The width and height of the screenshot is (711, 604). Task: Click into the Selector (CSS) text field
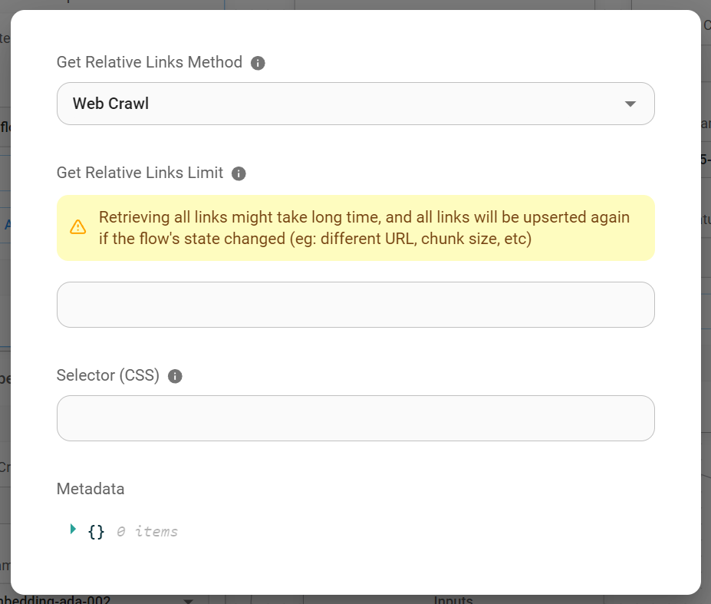pos(355,418)
